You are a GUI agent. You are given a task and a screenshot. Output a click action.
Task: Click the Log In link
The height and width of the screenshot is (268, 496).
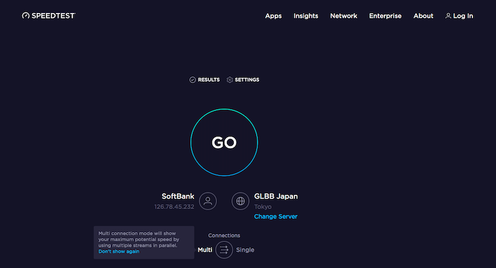pyautogui.click(x=459, y=16)
